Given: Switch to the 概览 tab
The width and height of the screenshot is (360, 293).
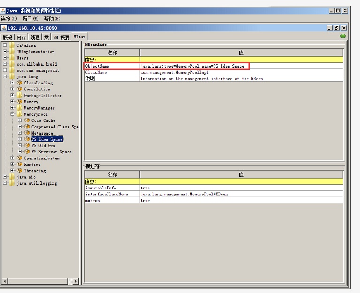Looking at the screenshot, I should pyautogui.click(x=8, y=37).
